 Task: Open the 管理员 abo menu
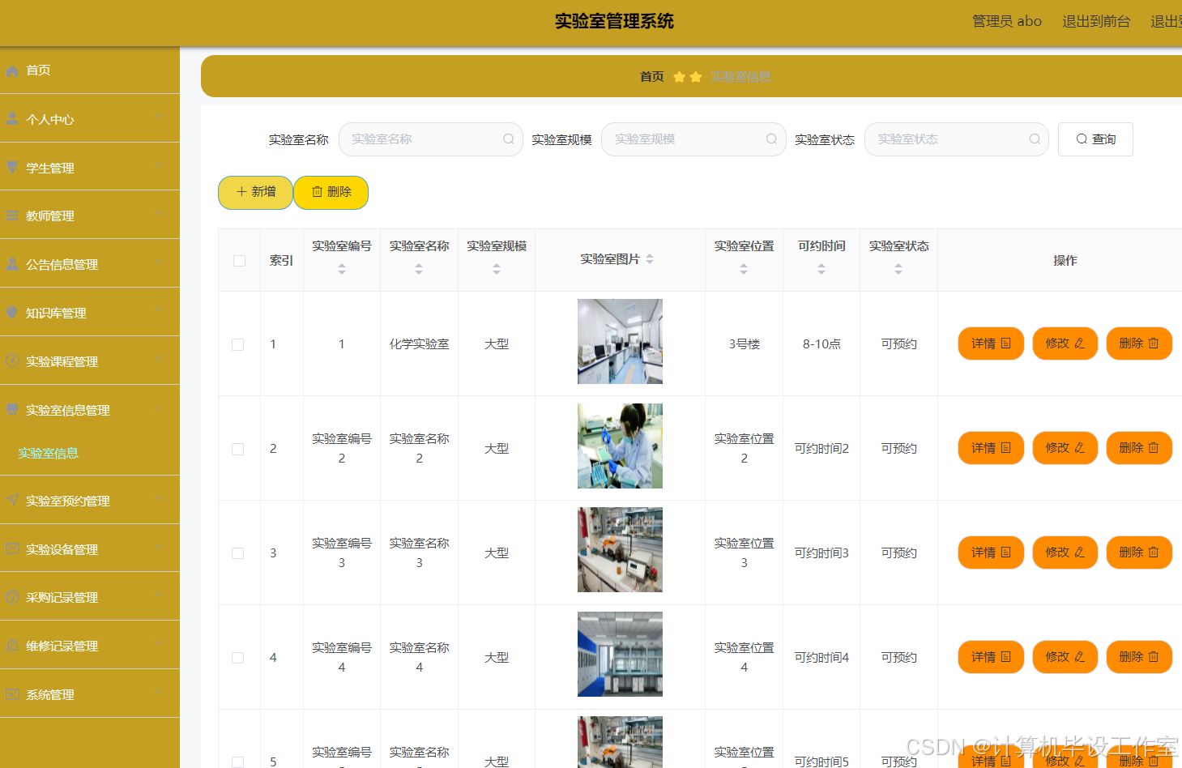pos(1006,22)
